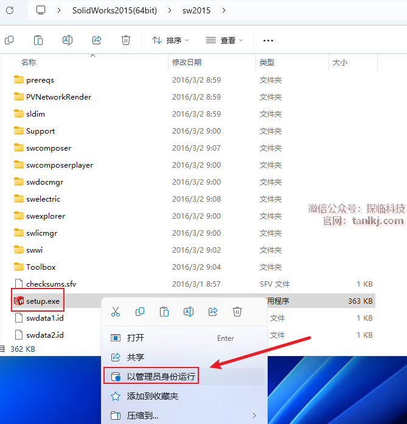Image resolution: width=407 pixels, height=424 pixels.
Task: Choose 打开 from context menu
Action: [x=184, y=338]
